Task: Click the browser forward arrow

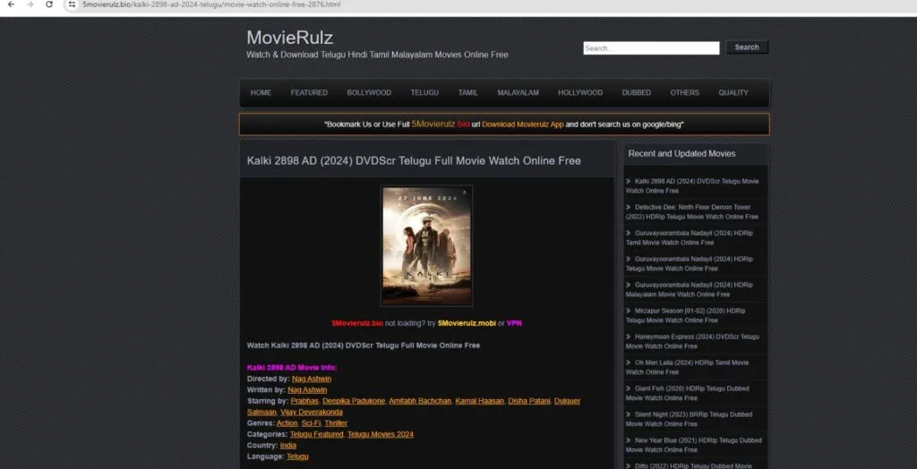Action: point(30,4)
